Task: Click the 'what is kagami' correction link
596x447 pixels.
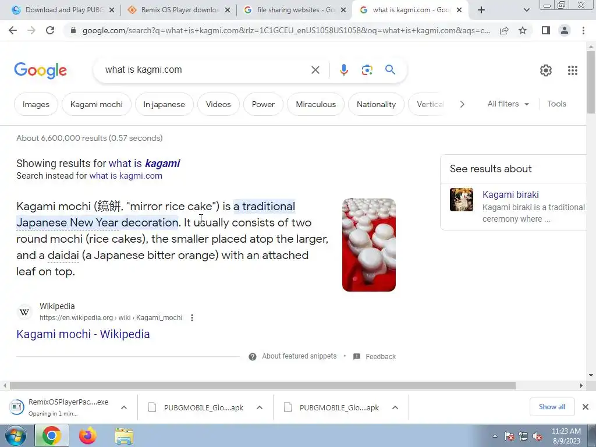Action: (144, 164)
